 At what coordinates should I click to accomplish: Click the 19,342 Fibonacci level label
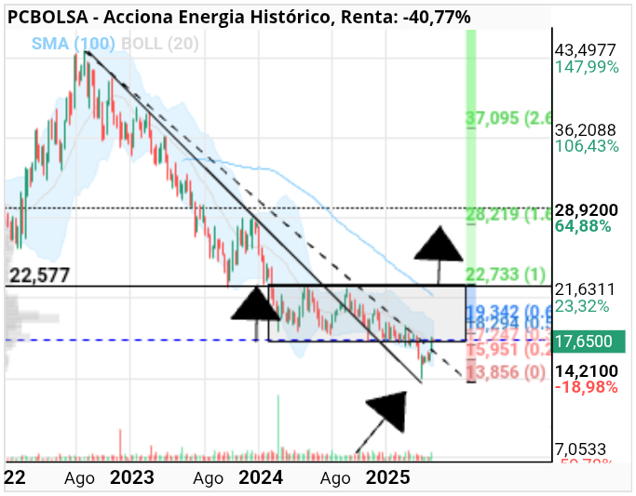pyautogui.click(x=508, y=311)
